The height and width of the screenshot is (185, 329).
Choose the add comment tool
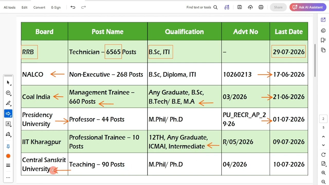coord(8,93)
